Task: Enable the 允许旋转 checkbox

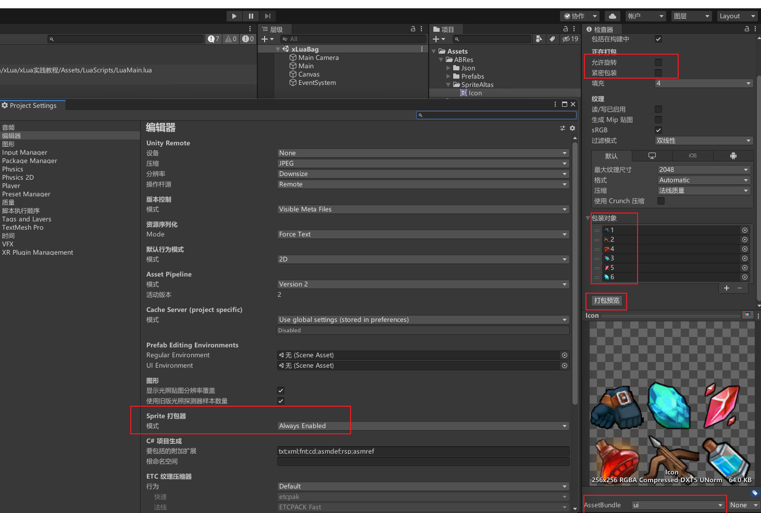Action: (x=658, y=62)
